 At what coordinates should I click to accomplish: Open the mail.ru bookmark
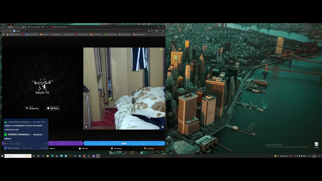[16, 34]
